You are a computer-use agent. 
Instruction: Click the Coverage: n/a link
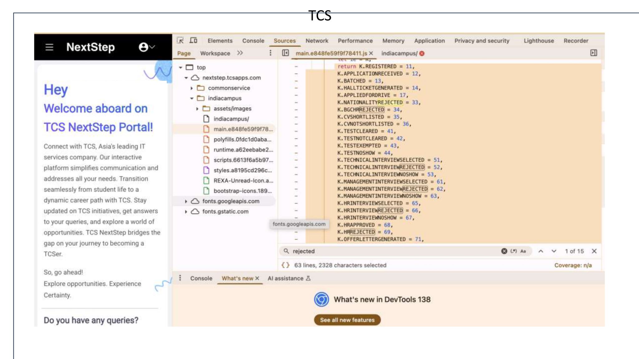coord(573,265)
